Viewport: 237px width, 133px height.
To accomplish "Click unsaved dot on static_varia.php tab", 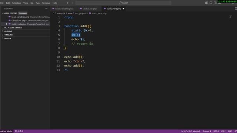I will (123, 8).
